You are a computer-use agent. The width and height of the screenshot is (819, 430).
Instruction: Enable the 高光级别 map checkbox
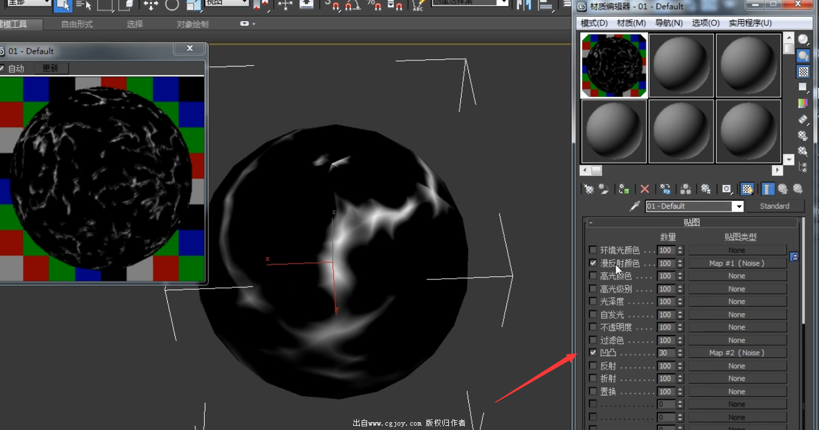(x=592, y=288)
